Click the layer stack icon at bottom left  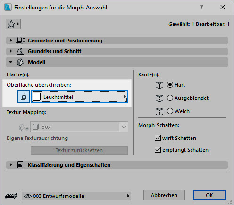(11, 196)
